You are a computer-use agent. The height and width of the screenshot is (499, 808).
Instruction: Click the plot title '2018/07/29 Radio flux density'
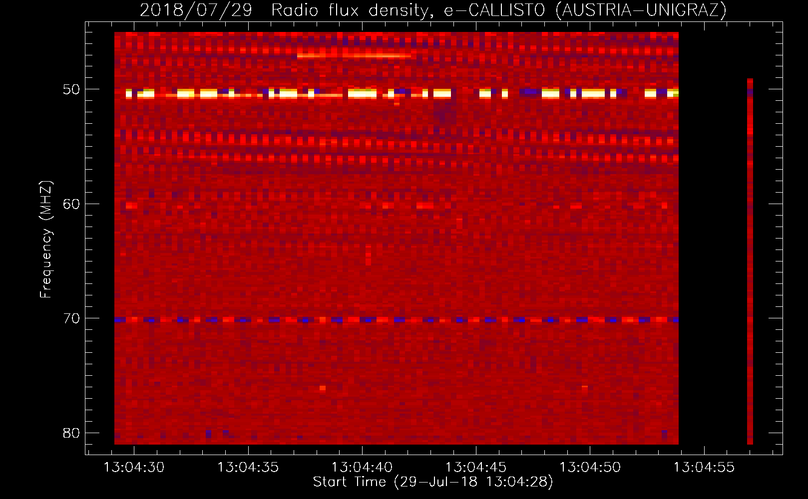coord(286,10)
